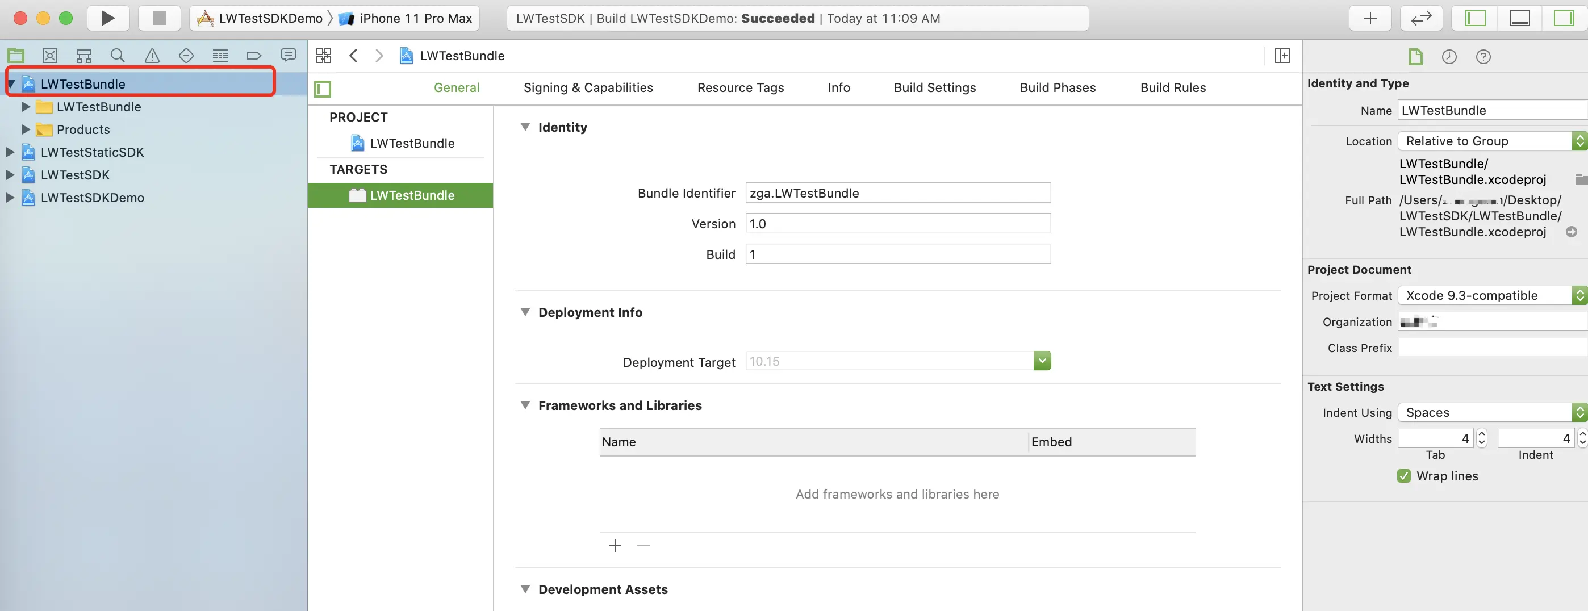Open the debug navigator
This screenshot has width=1588, height=611.
point(220,56)
